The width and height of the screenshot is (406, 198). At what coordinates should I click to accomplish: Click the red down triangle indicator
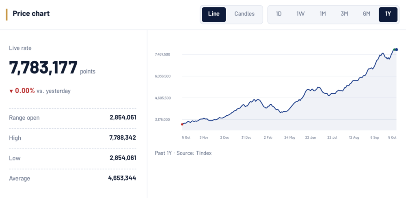11,91
